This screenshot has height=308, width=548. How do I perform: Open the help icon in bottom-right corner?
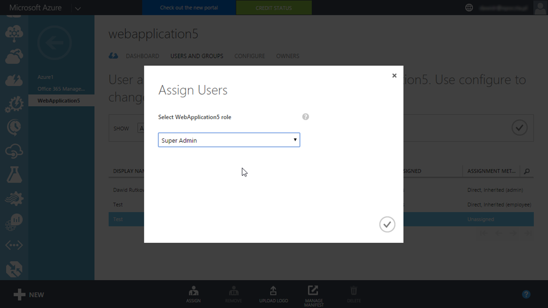(526, 295)
